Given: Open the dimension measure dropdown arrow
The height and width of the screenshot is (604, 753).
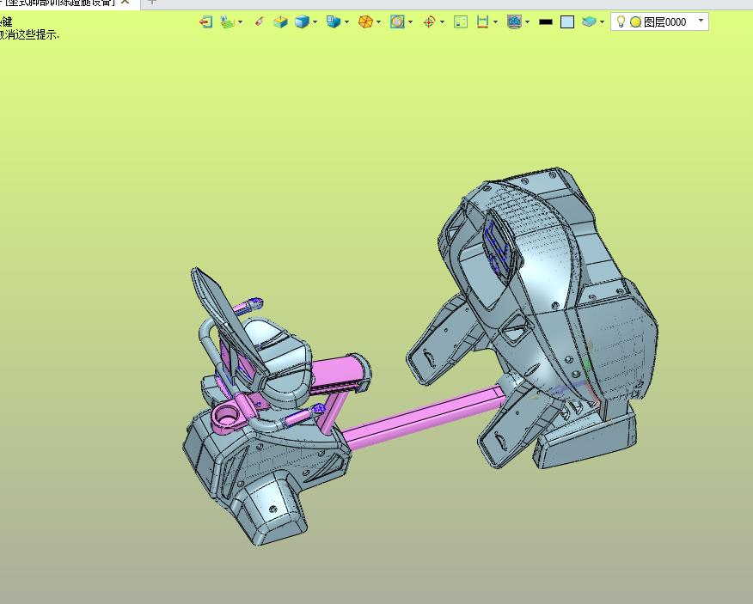Looking at the screenshot, I should (496, 21).
